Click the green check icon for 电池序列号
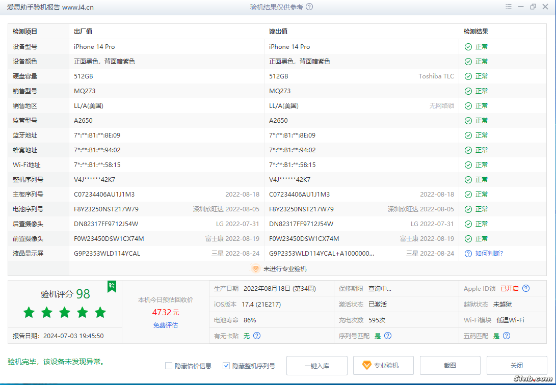Viewport: 556px width, 385px height. pyautogui.click(x=468, y=209)
